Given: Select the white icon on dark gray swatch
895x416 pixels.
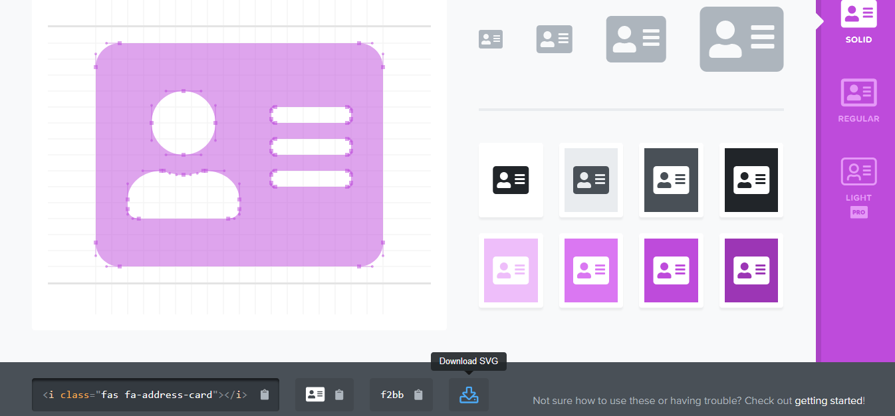Looking at the screenshot, I should tap(671, 180).
